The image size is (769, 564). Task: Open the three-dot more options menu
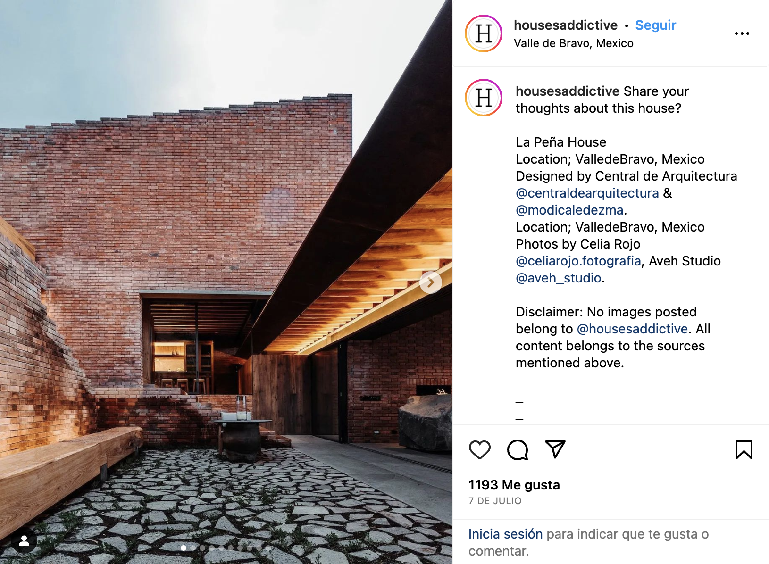(742, 33)
